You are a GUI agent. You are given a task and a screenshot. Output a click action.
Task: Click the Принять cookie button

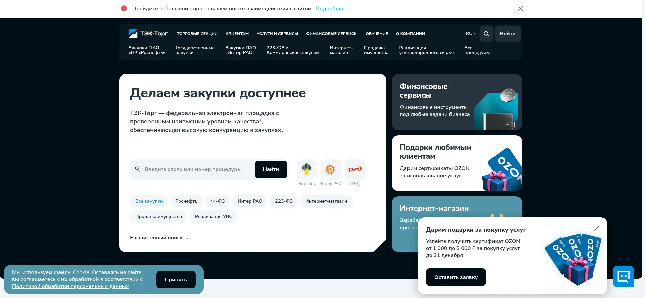pyautogui.click(x=176, y=280)
